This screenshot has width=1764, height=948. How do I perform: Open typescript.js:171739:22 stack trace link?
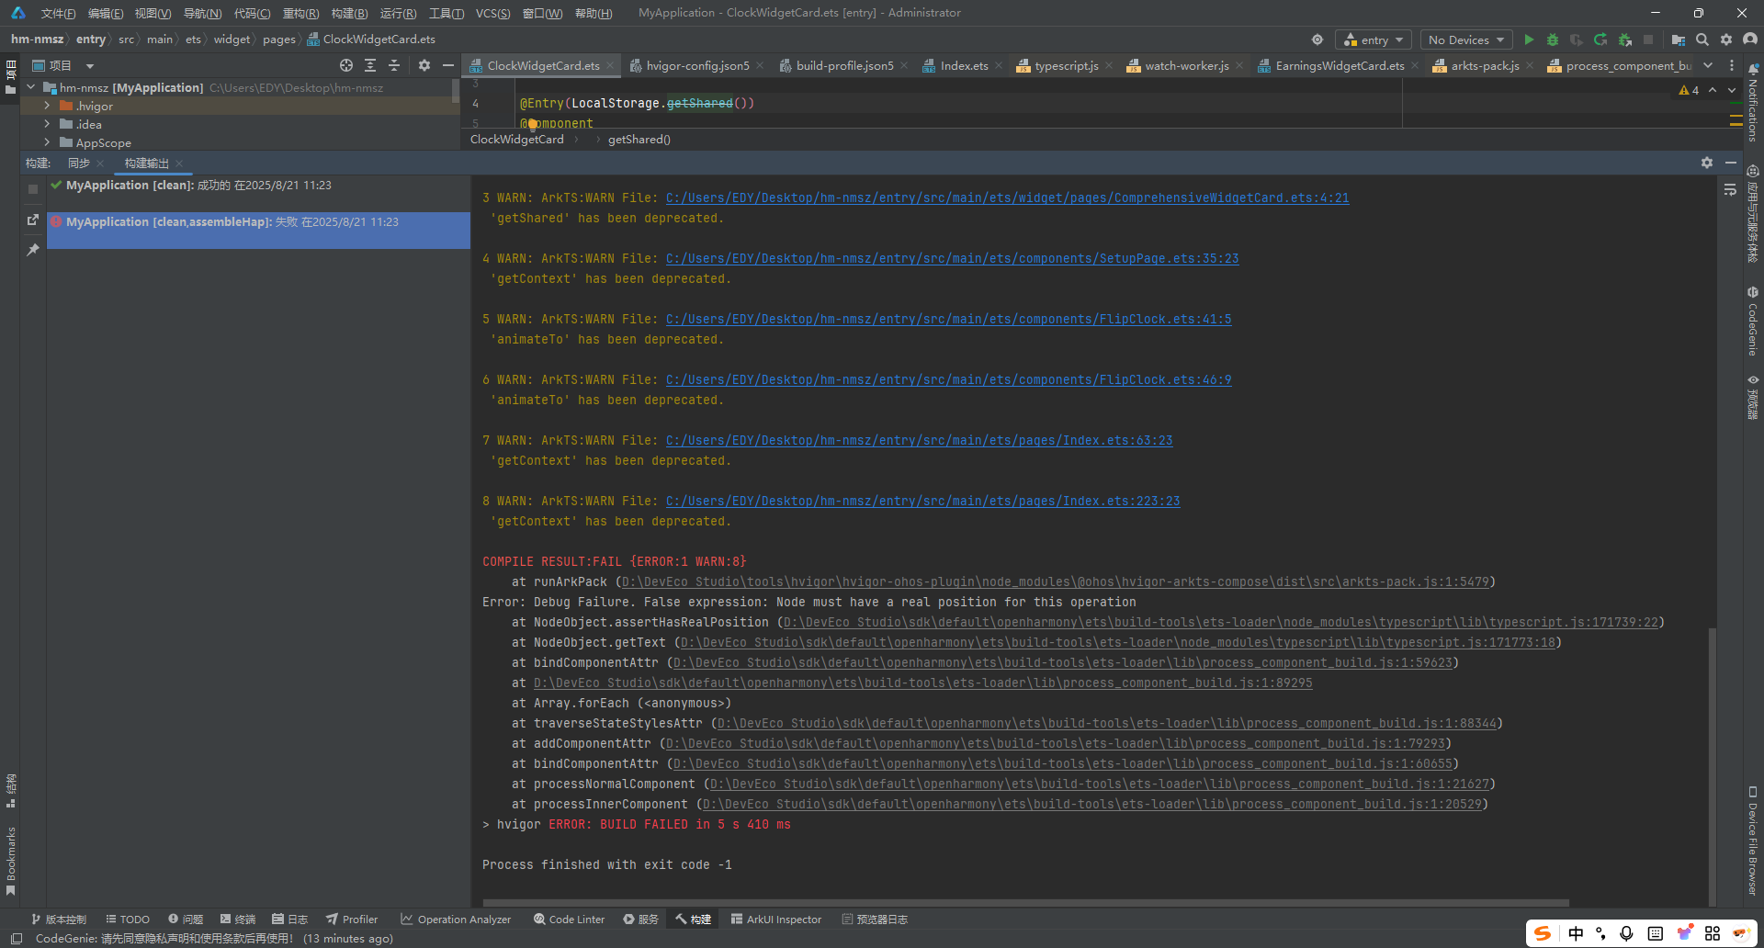(1221, 622)
